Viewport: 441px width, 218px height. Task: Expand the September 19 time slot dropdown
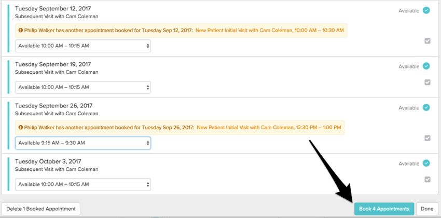pyautogui.click(x=83, y=87)
